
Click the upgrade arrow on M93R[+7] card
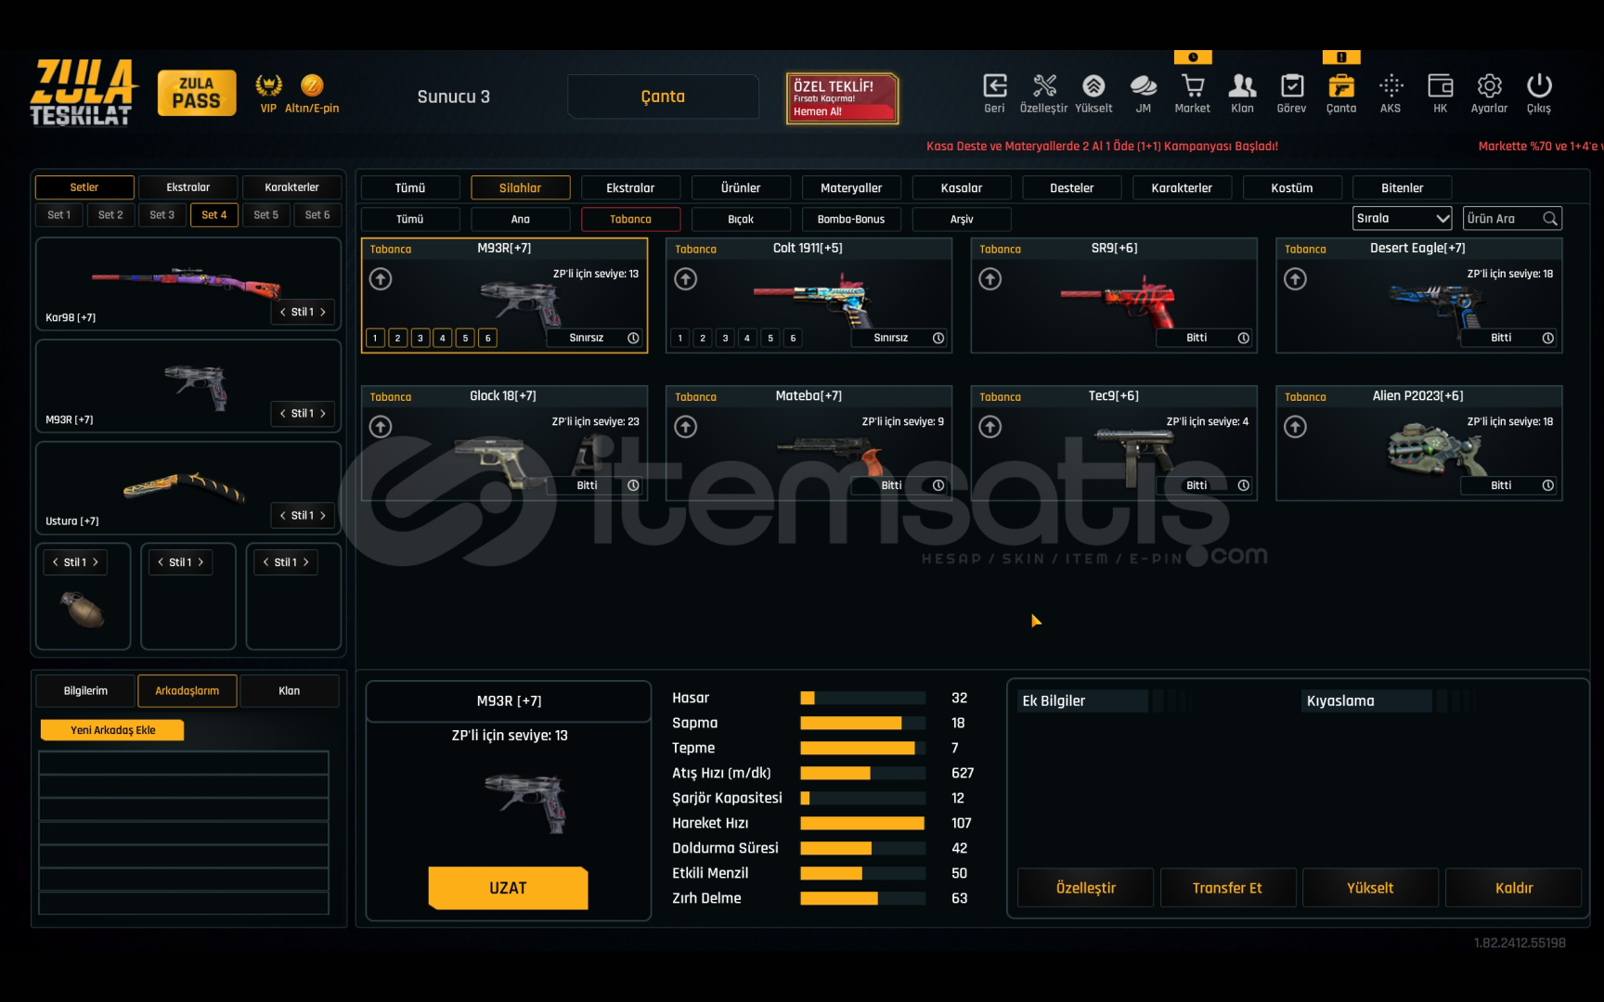(x=381, y=278)
